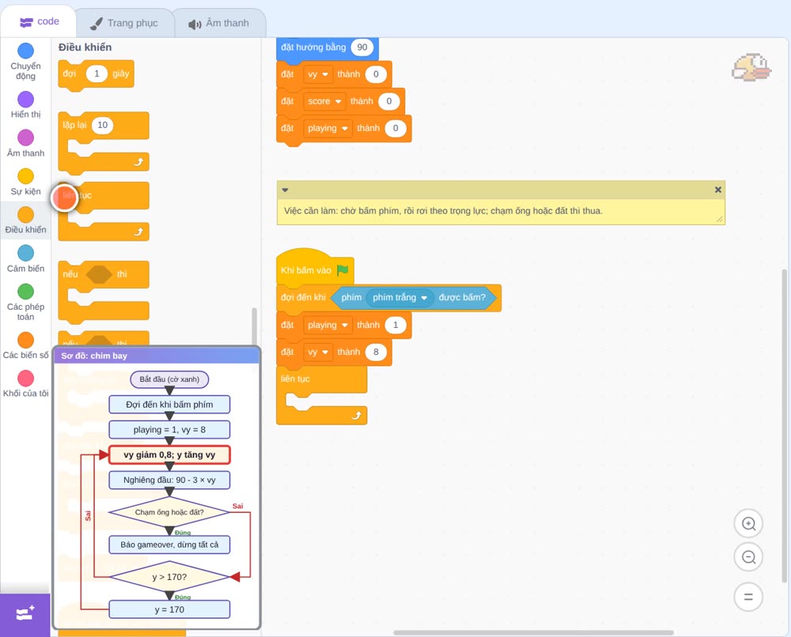791x637 pixels.
Task: Click the 8 value in the vy block
Action: 376,352
